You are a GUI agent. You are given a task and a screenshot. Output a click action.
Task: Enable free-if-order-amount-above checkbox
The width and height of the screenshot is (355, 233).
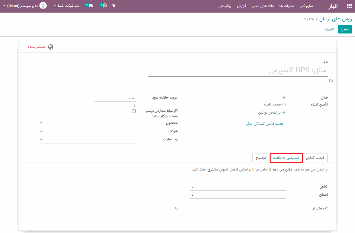(134, 111)
